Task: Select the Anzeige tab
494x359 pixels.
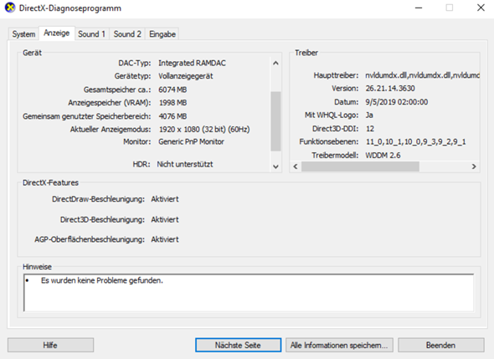Action: [57, 33]
